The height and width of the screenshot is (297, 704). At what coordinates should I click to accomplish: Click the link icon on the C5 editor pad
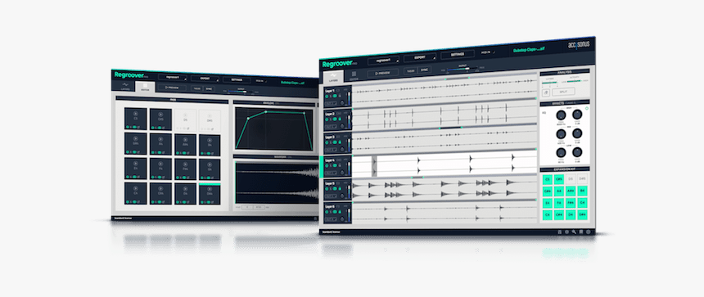point(138,127)
